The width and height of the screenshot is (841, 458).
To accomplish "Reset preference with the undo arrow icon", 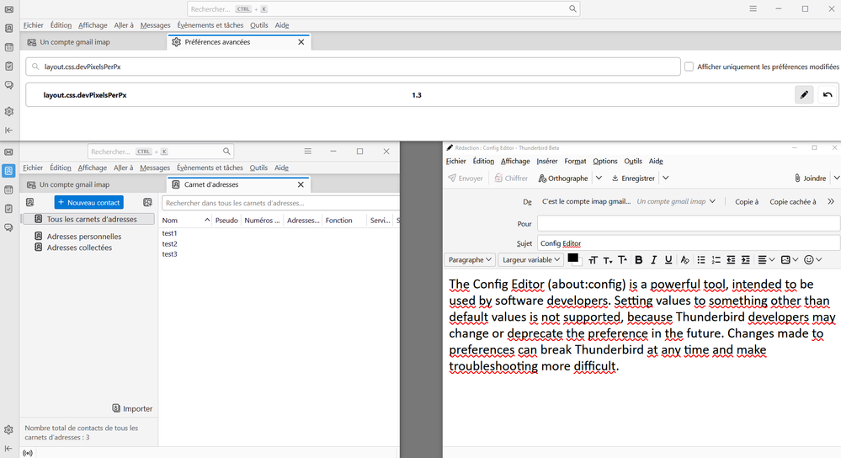I will coord(828,95).
